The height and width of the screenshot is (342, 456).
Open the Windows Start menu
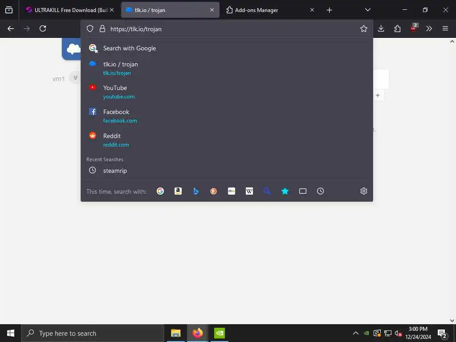(11, 333)
